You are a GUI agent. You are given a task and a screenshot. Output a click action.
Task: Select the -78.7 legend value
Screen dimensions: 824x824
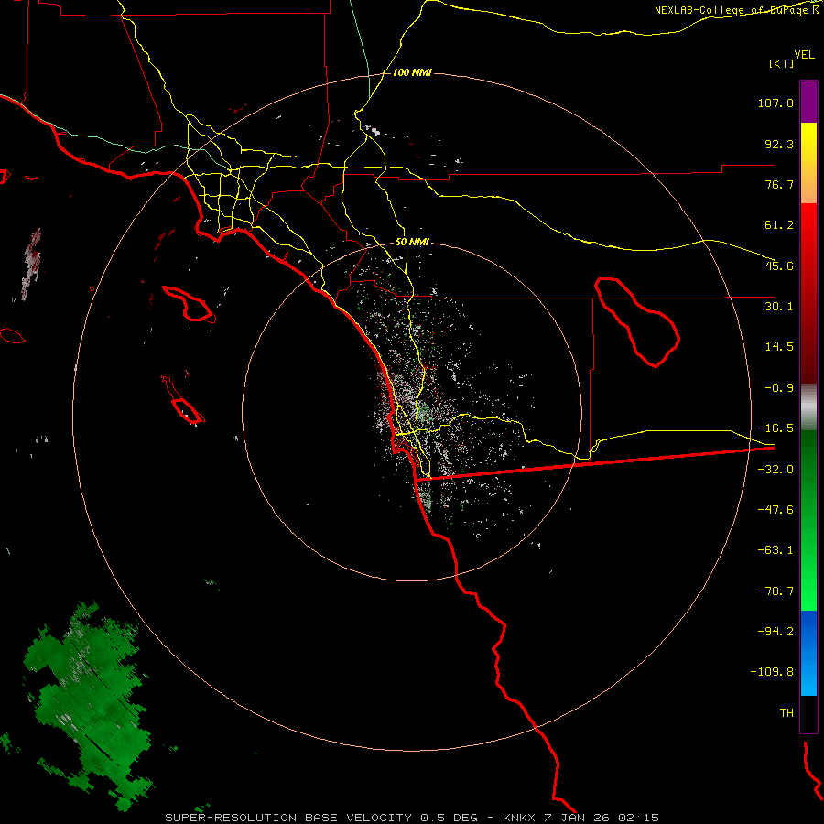(x=775, y=591)
